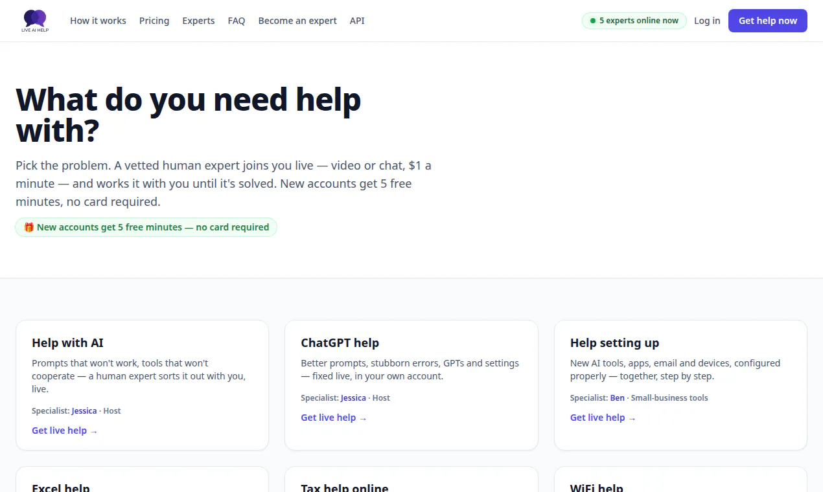Open the Excel help card
The image size is (823, 492).
pyautogui.click(x=142, y=480)
